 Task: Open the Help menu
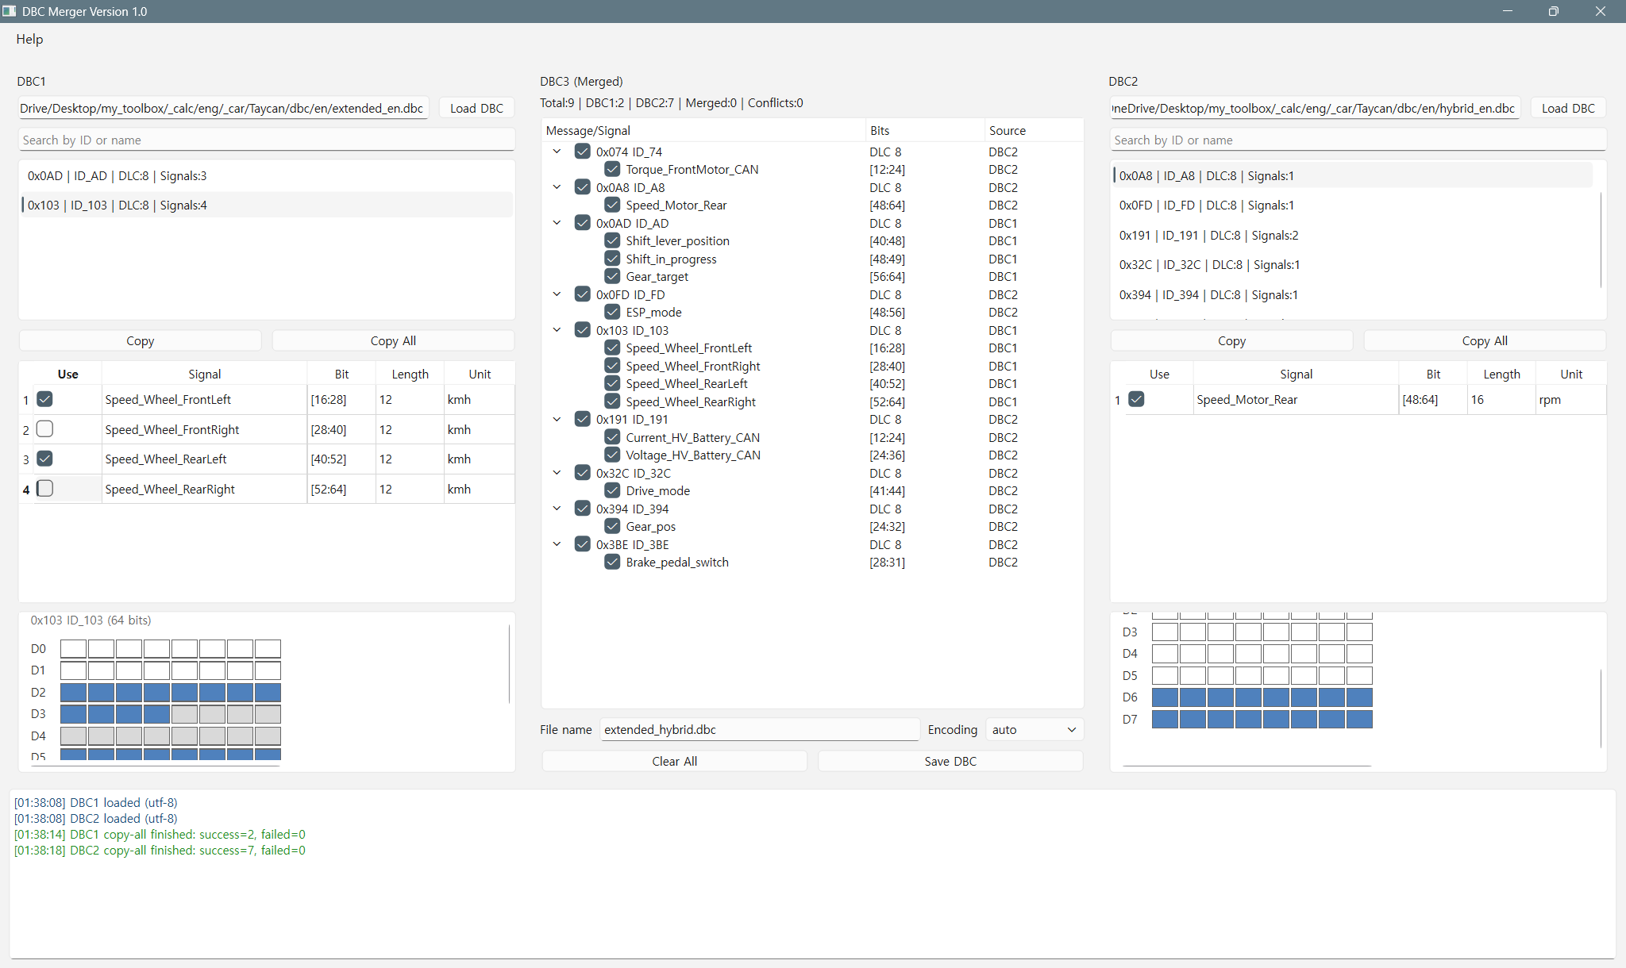point(29,39)
